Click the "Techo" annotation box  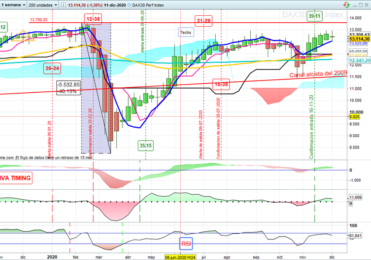point(186,32)
